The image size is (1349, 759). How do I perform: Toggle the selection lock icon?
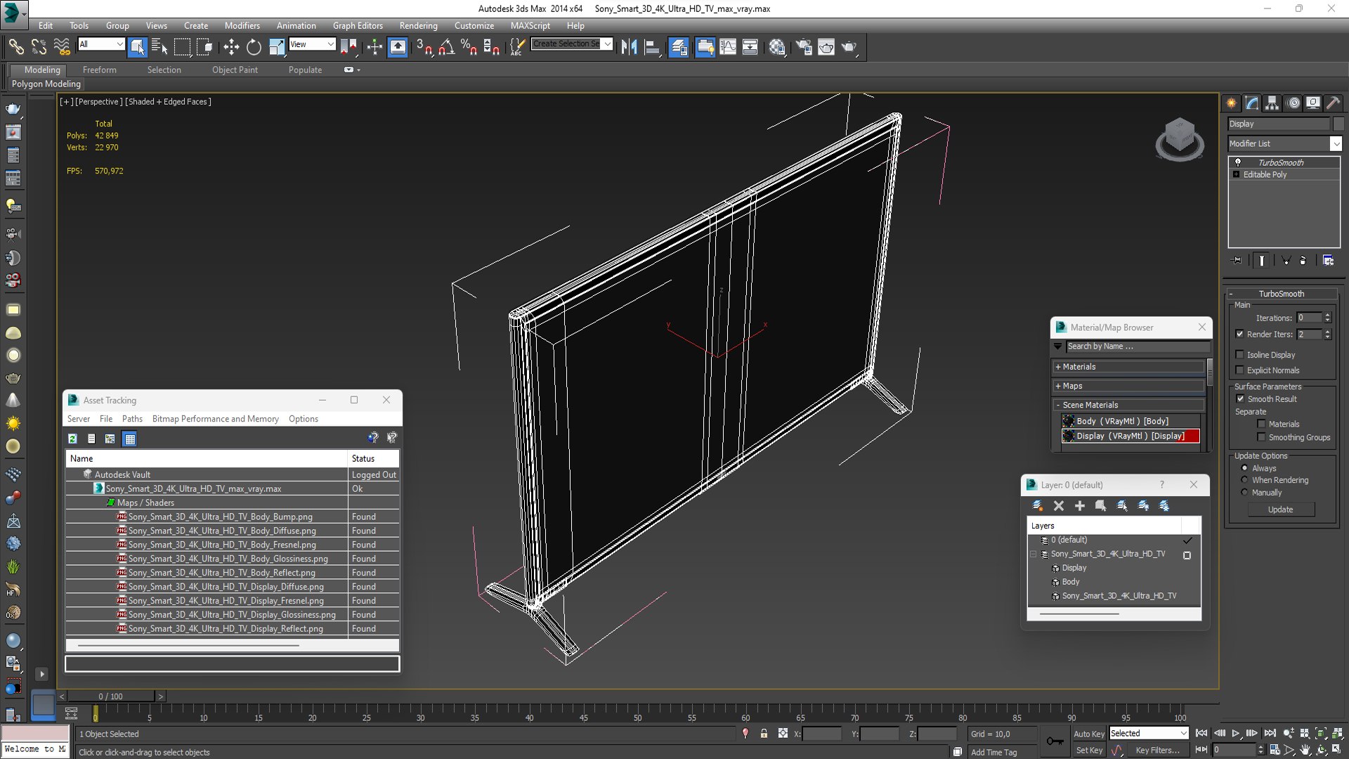tap(764, 733)
